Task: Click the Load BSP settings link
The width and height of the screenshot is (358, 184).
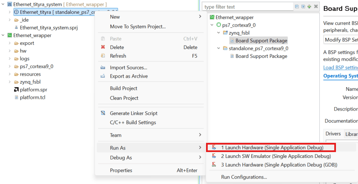Action: pyautogui.click(x=341, y=68)
